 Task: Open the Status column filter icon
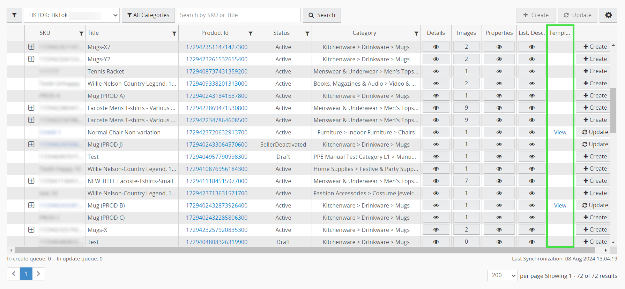tap(307, 33)
